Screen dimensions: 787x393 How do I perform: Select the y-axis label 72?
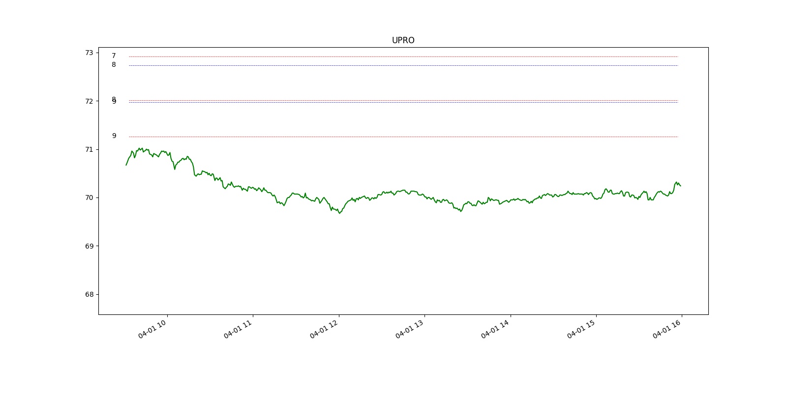(89, 101)
